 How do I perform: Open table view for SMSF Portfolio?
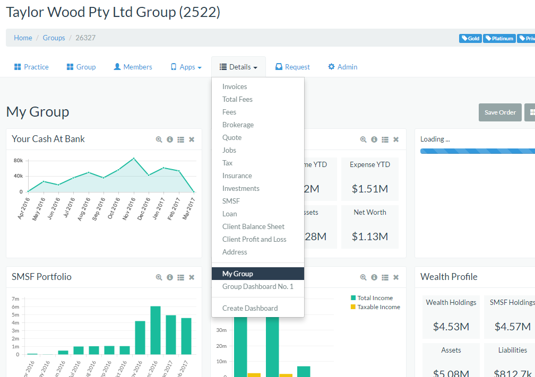(181, 277)
